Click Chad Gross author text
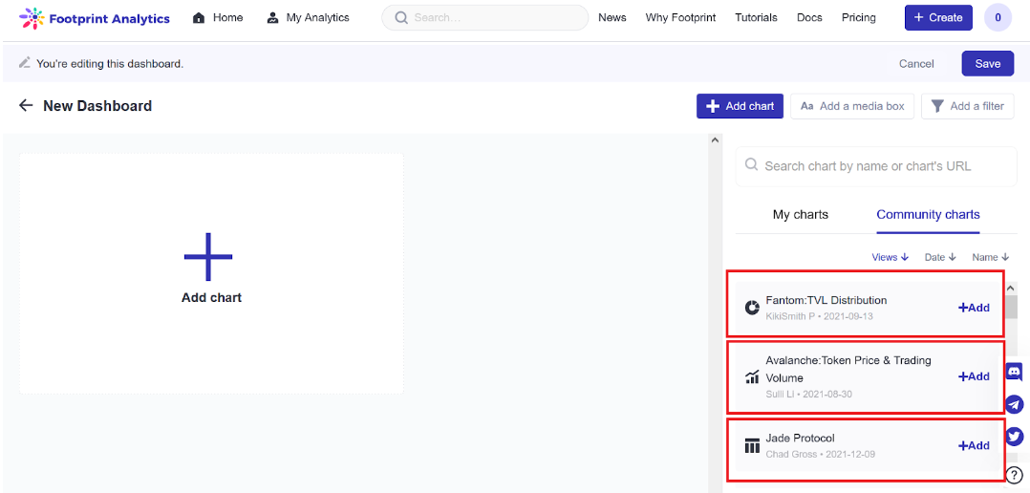 click(791, 454)
